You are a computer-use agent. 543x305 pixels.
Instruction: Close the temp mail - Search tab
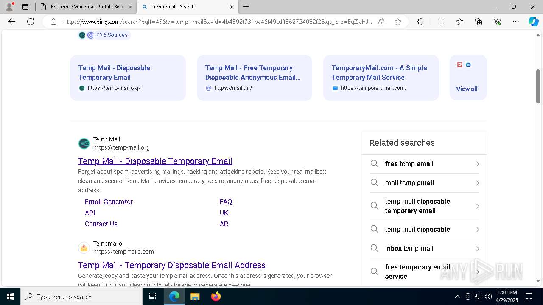pyautogui.click(x=232, y=7)
